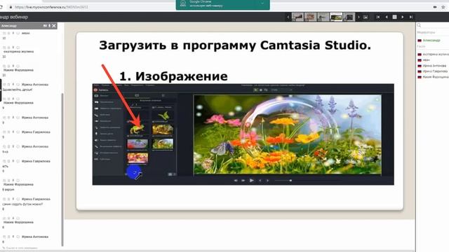The image size is (449, 252).
Task: Advance to the next slide arrow
Action: (x=402, y=17)
